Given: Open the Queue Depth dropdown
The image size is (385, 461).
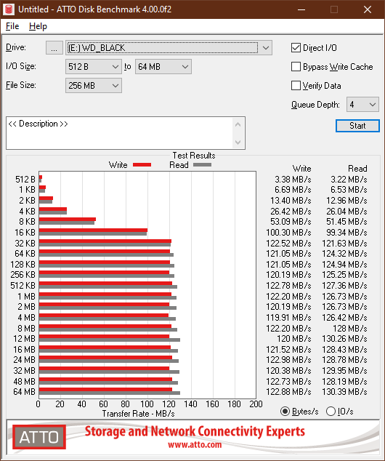Looking at the screenshot, I should click(x=362, y=105).
